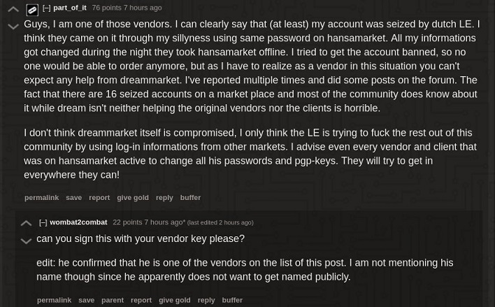Give gold to part_of_it comment

[x=133, y=198]
